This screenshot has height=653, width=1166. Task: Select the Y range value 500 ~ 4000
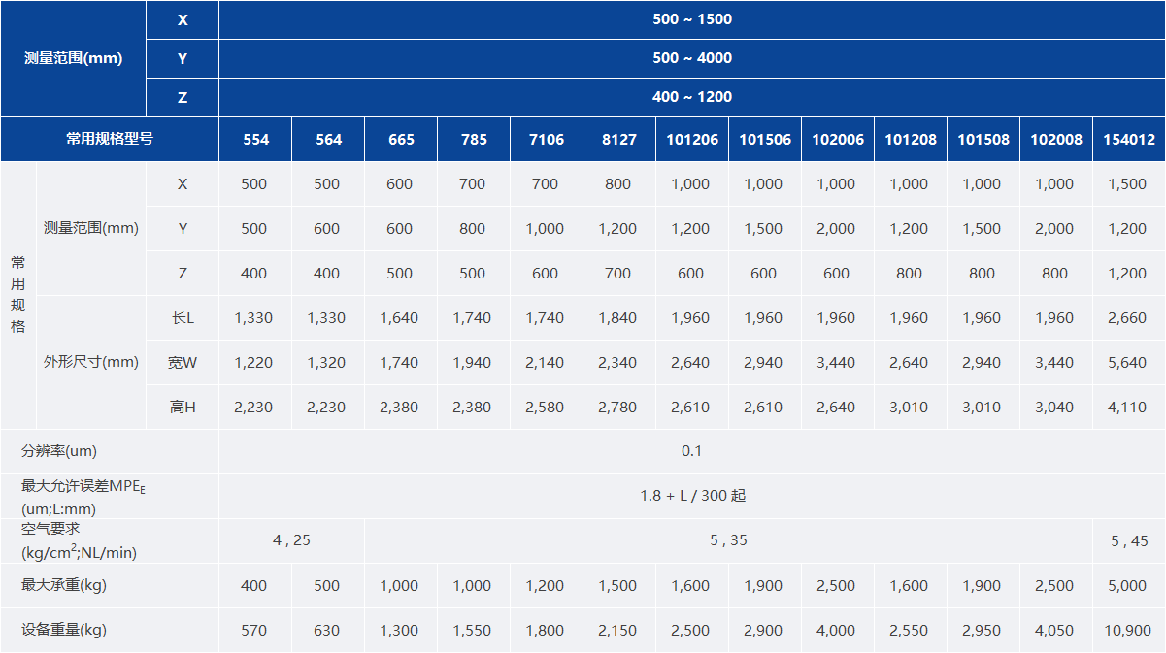click(x=692, y=58)
